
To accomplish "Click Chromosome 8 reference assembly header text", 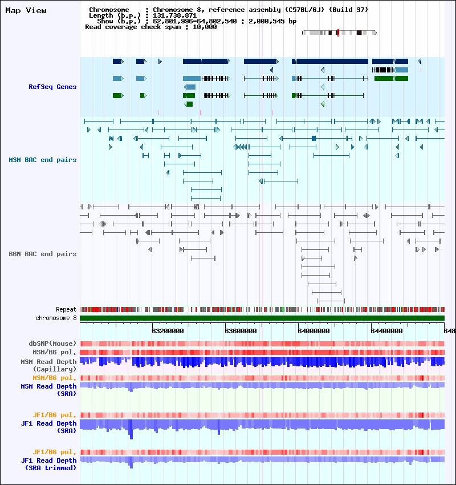I will (229, 10).
